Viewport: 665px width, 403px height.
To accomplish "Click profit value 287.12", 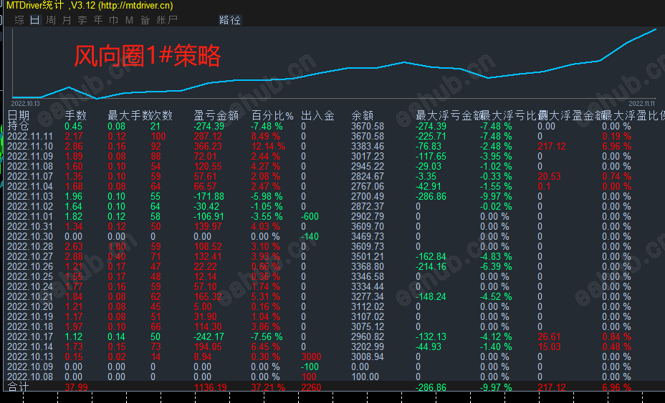I will tap(208, 137).
